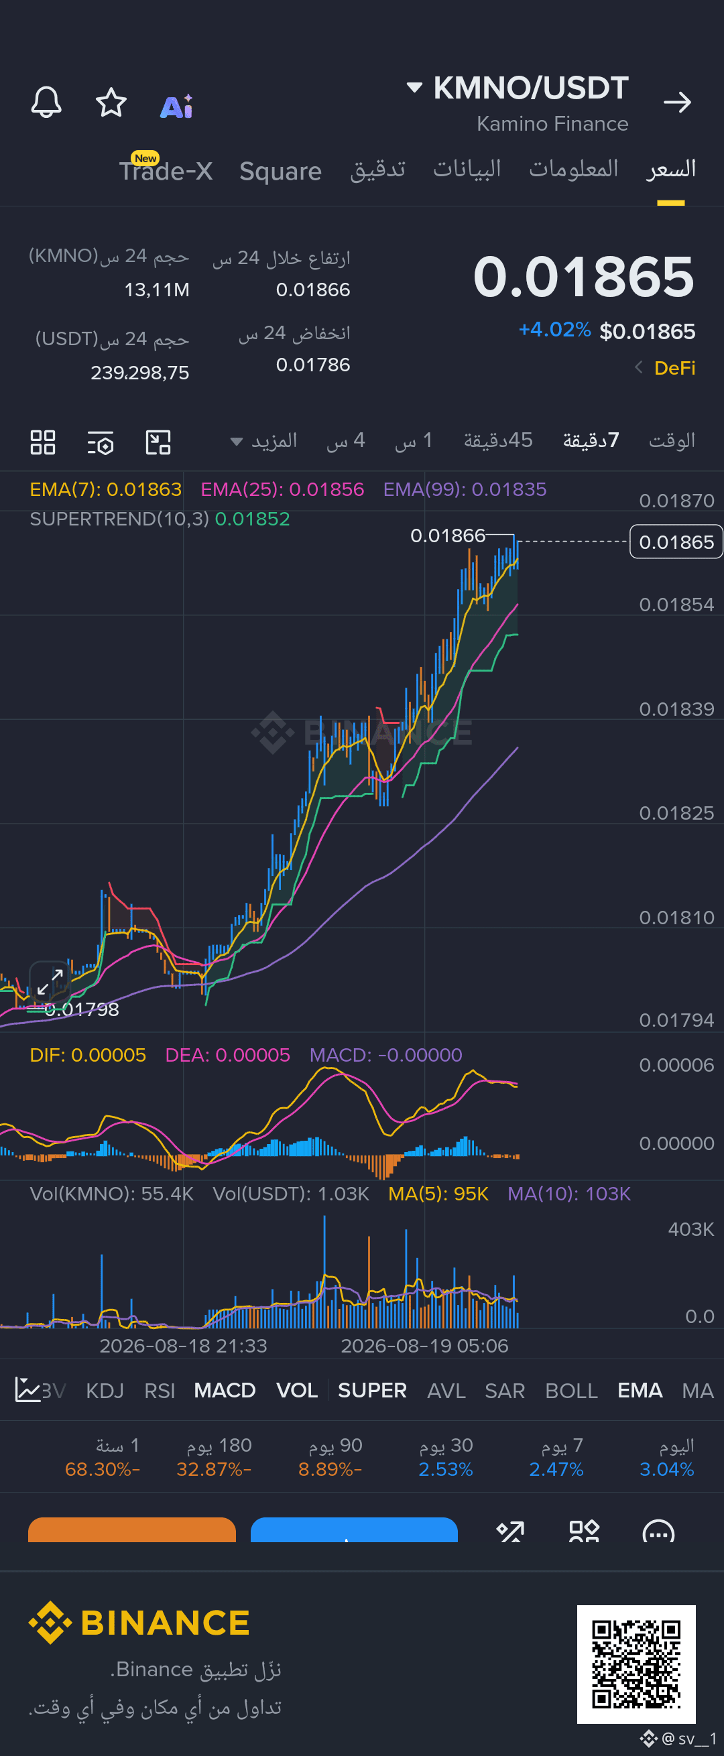Viewport: 724px width, 1756px height.
Task: Open the more options chat bubble icon
Action: [658, 1531]
